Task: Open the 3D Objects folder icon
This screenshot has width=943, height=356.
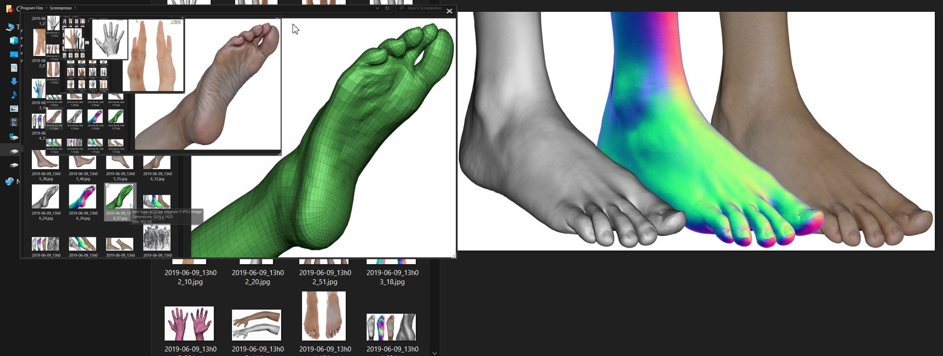Action: (14, 40)
